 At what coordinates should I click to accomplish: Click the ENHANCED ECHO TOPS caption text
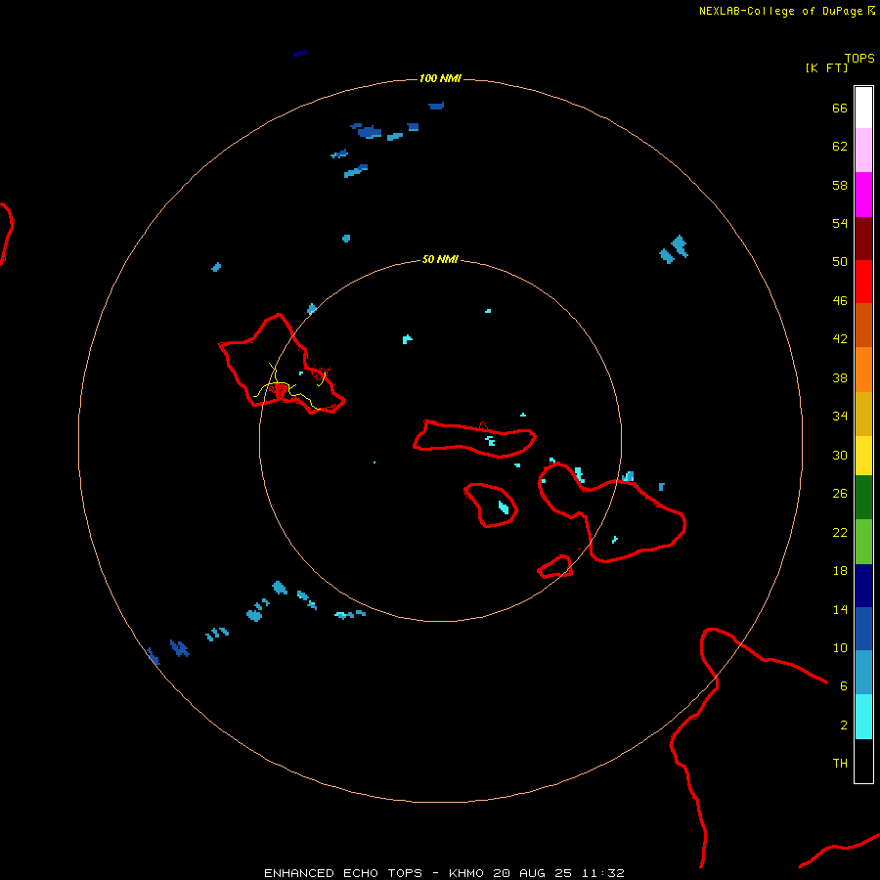tap(343, 873)
